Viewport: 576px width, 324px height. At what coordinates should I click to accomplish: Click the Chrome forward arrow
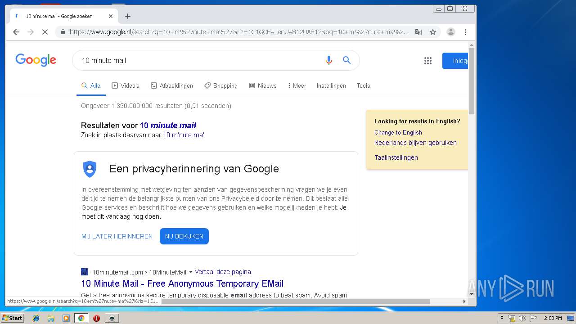(31, 32)
